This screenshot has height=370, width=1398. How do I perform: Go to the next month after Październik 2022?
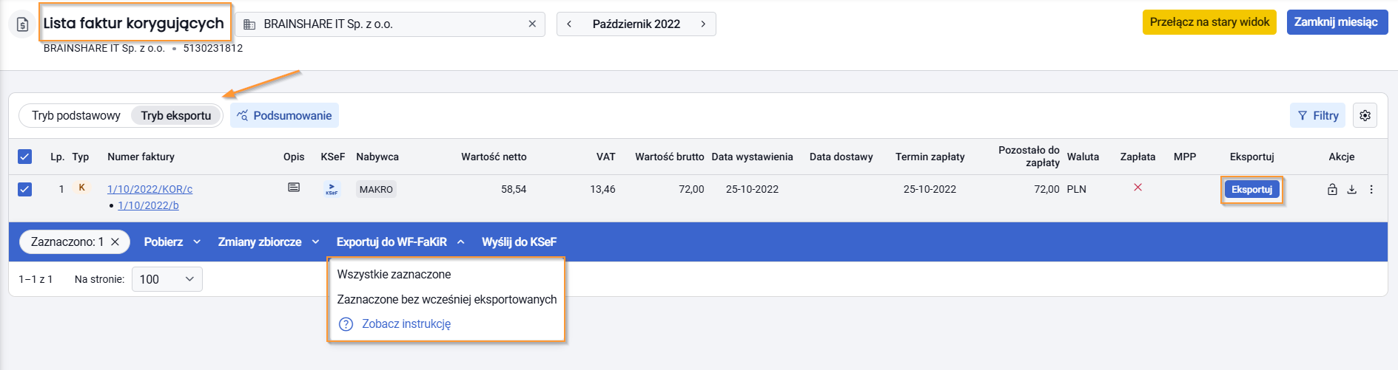(x=703, y=24)
